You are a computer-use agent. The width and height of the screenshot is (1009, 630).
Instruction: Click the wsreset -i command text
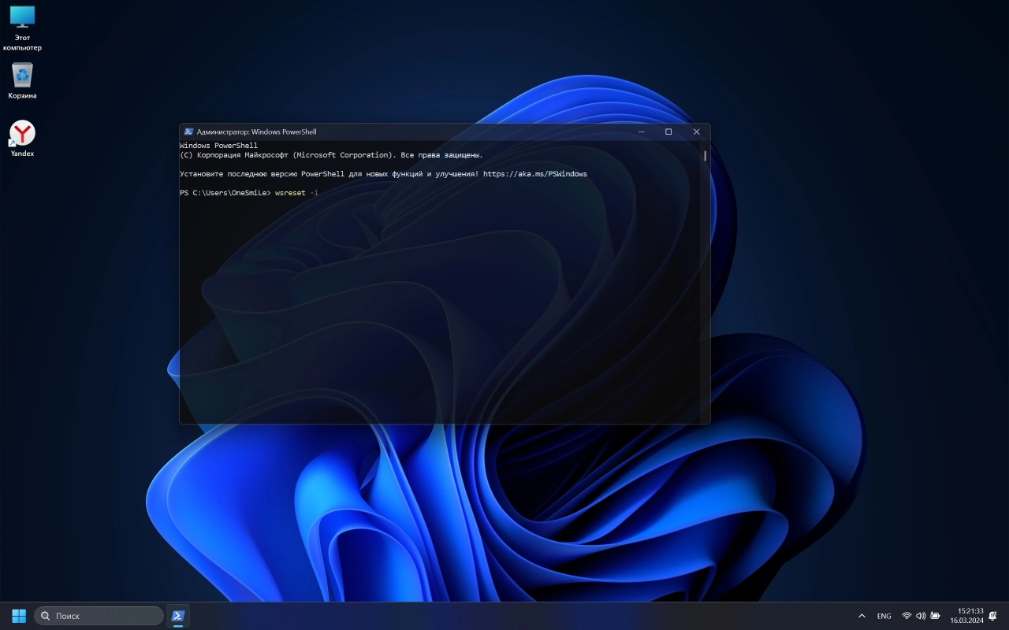[x=296, y=193]
